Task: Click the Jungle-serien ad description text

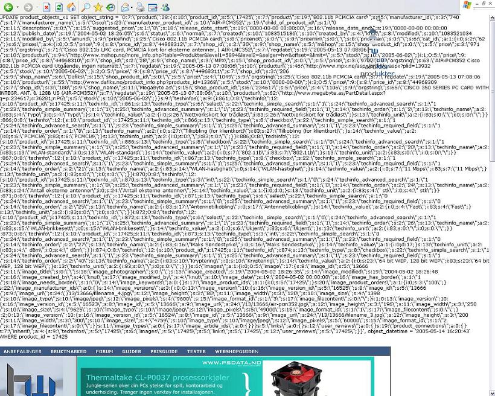Action: 155,389
